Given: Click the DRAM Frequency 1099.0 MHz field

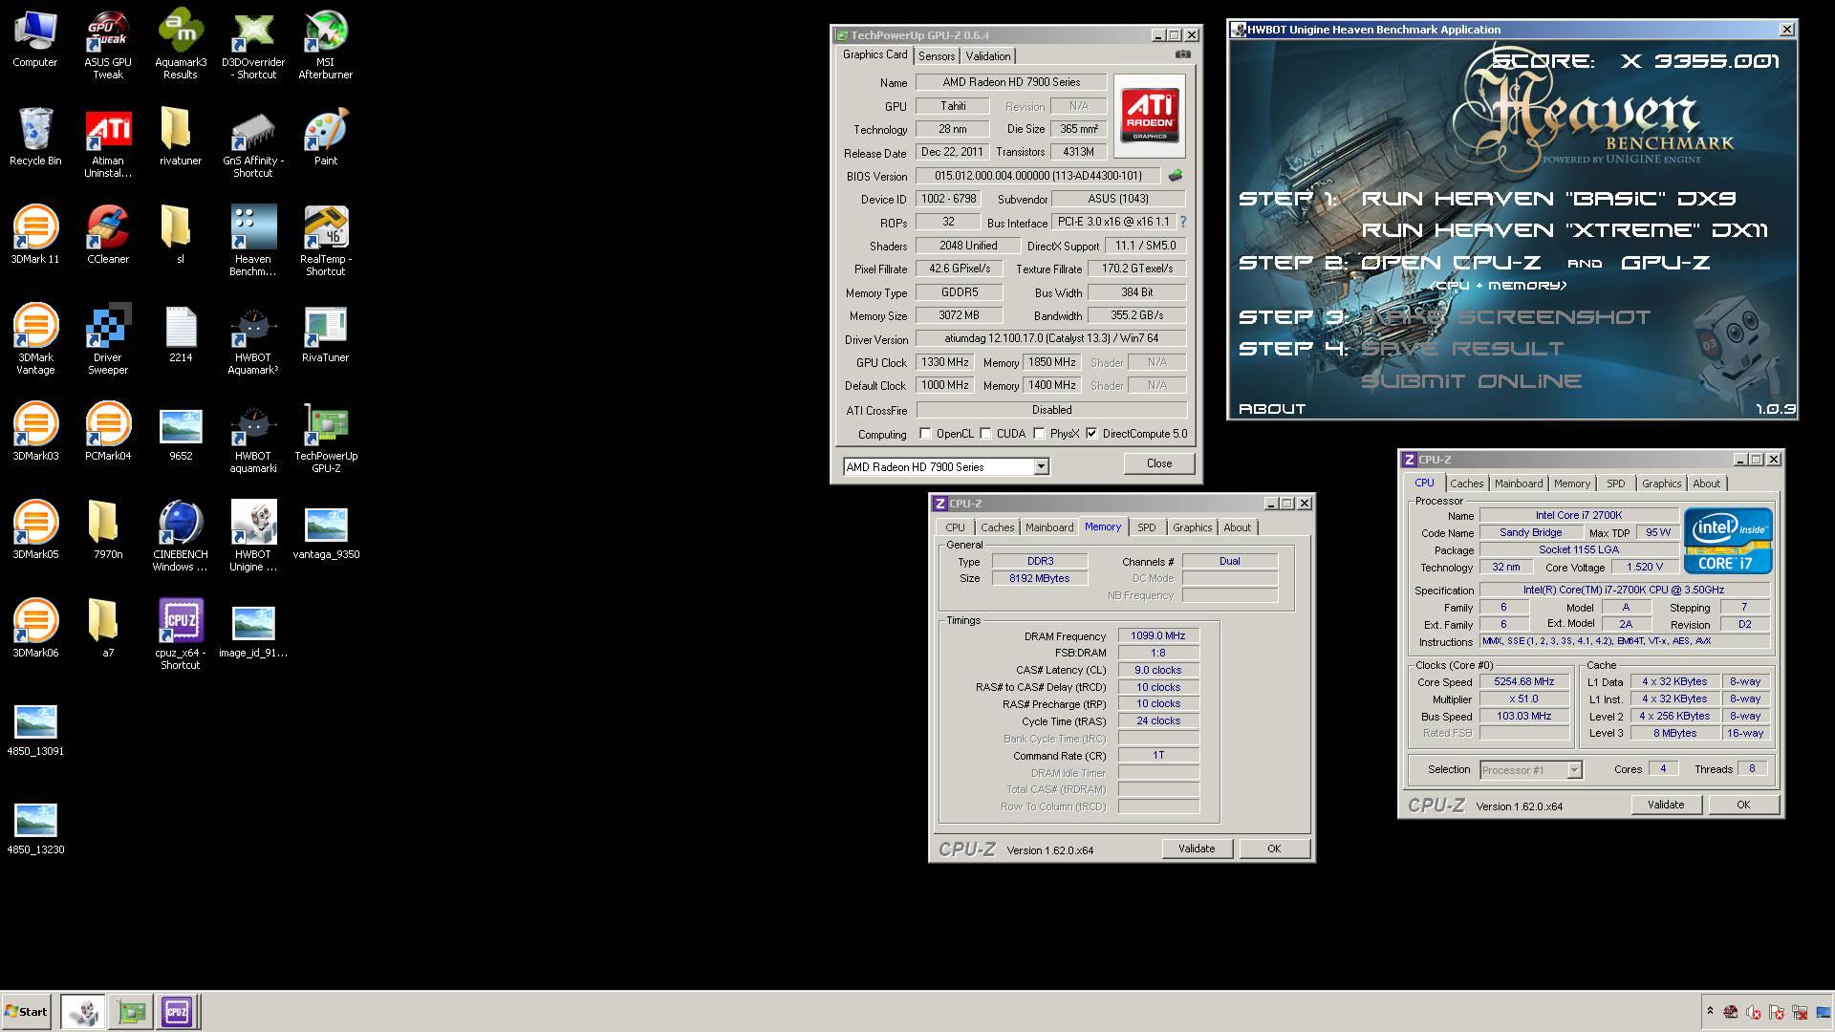Looking at the screenshot, I should [x=1157, y=635].
